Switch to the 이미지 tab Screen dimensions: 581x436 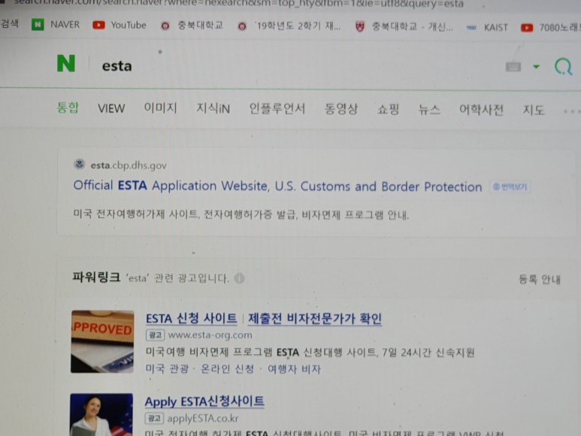[160, 108]
